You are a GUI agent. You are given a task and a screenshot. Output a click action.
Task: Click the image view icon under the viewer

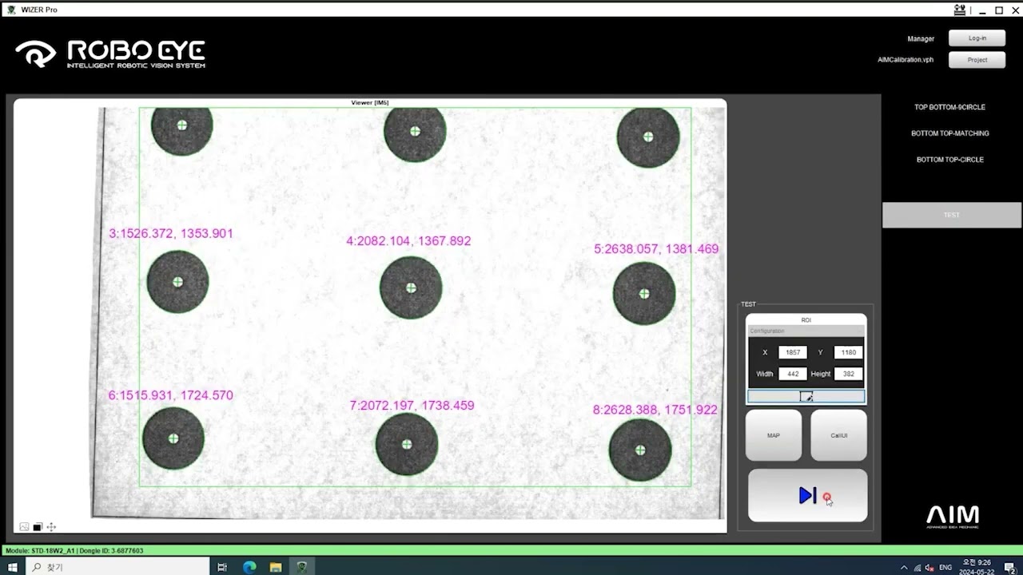pyautogui.click(x=24, y=527)
